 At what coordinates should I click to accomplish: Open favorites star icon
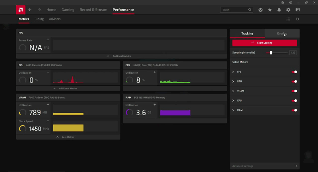(270, 10)
